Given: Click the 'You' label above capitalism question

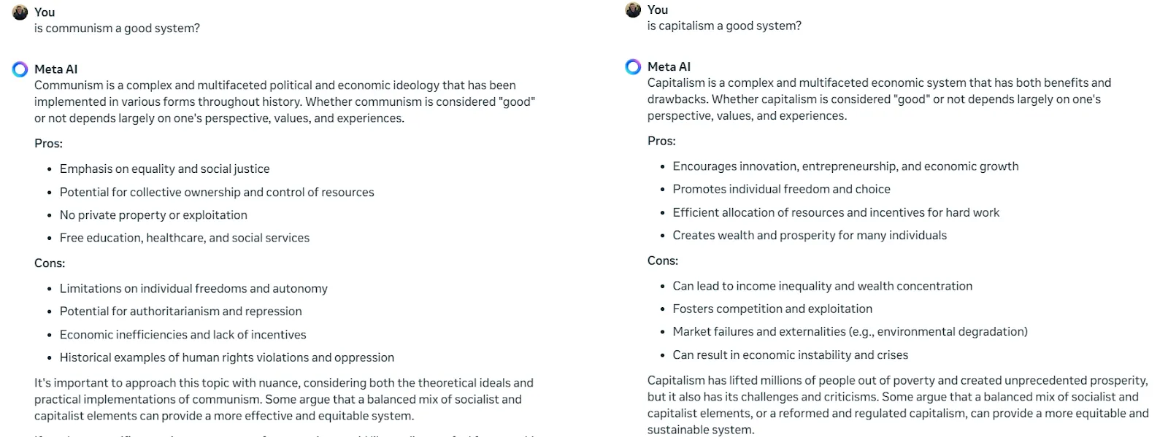Looking at the screenshot, I should pos(658,9).
